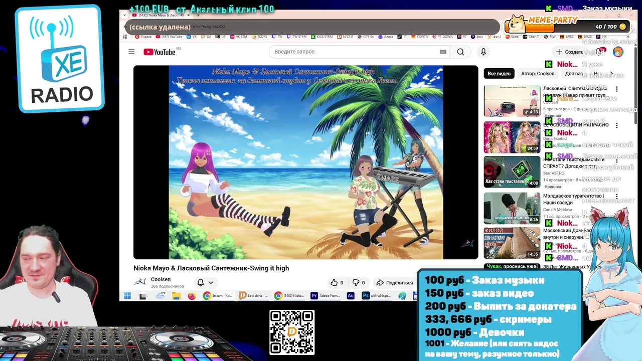
Task: Open the 'Char AI' bookmark
Action: pyautogui.click(x=531, y=37)
